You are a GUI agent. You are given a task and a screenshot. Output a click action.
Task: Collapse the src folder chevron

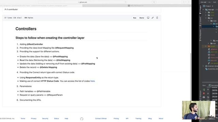click(206, 18)
